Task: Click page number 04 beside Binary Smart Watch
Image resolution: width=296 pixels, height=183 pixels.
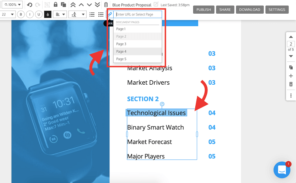Action: (212, 127)
